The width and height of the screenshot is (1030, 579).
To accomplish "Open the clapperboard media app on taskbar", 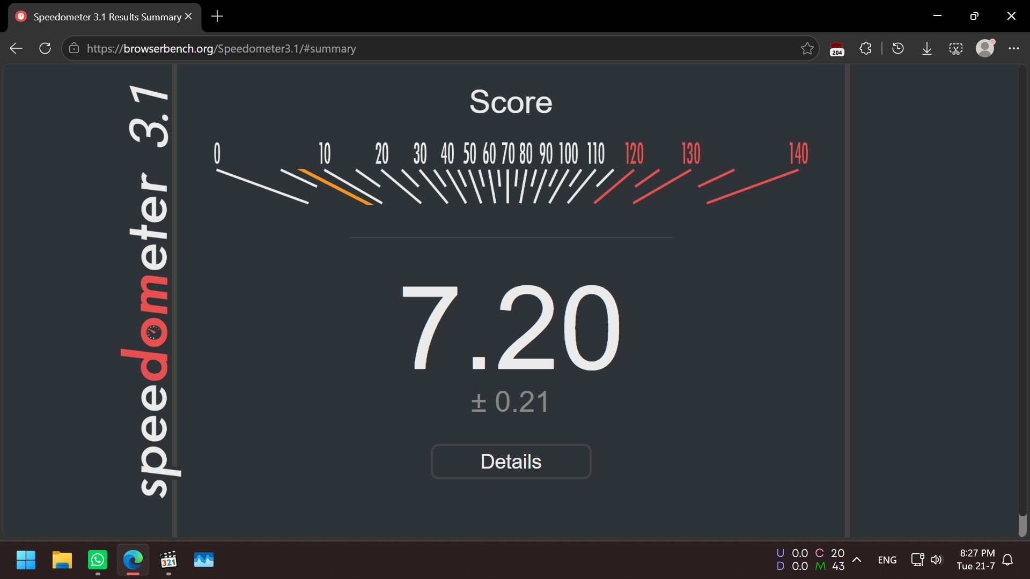I will pyautogui.click(x=168, y=560).
